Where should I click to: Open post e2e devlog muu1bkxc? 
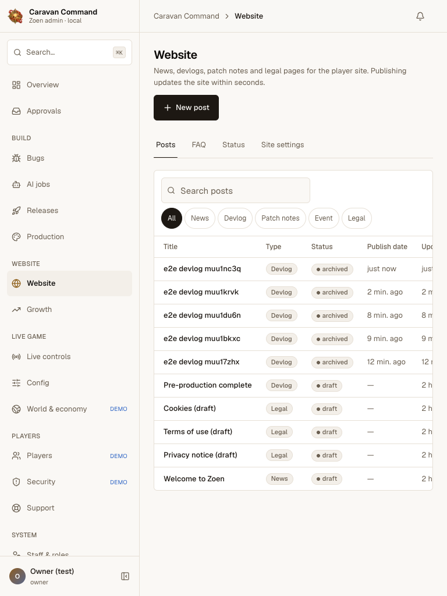[202, 339]
